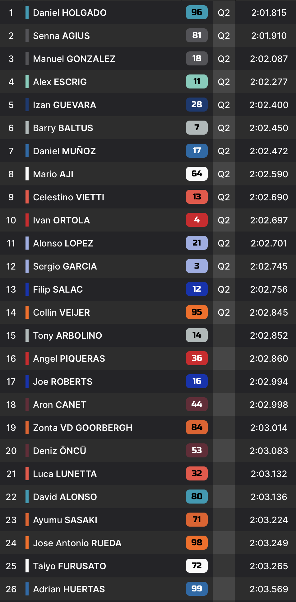Click the mint number 11 badge
The image size is (296, 602).
click(x=197, y=82)
